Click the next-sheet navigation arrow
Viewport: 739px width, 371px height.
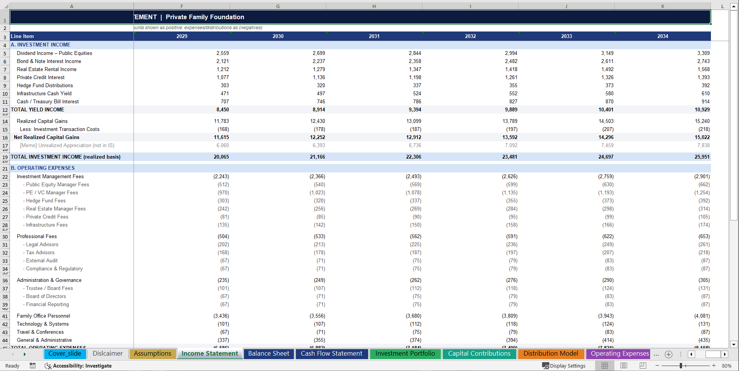25,354
